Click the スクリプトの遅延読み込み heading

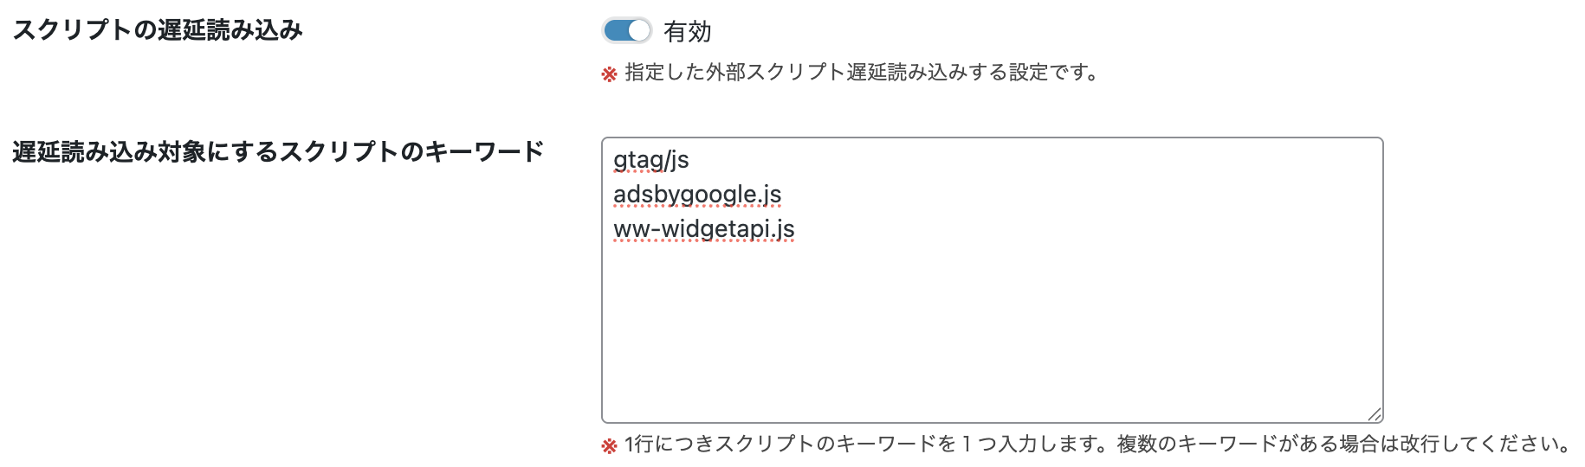tap(158, 30)
